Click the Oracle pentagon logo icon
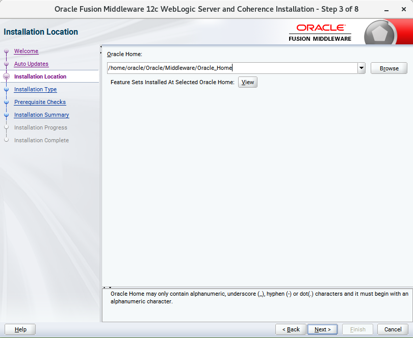 coord(381,34)
